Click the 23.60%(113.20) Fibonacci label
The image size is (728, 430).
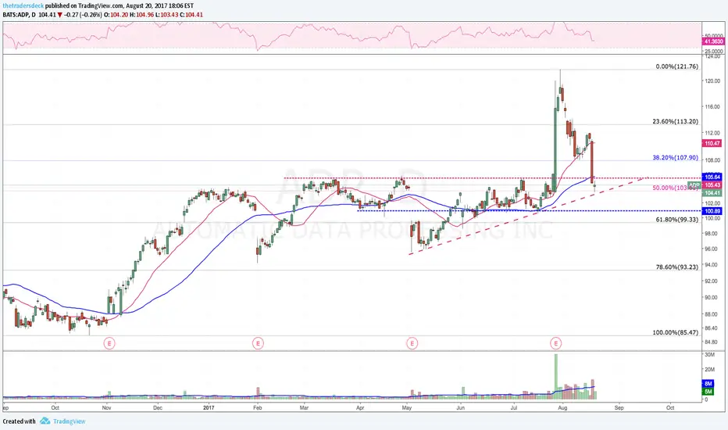pos(675,121)
